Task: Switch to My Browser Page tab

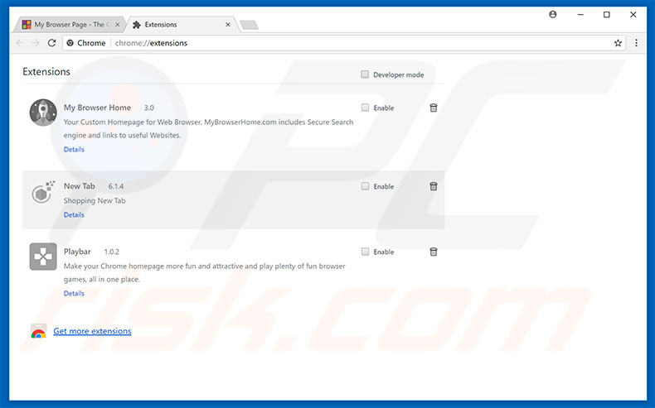Action: 69,25
